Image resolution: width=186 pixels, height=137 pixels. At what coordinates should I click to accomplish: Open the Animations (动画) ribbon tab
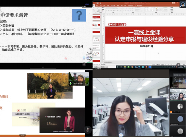[x=108, y=5]
